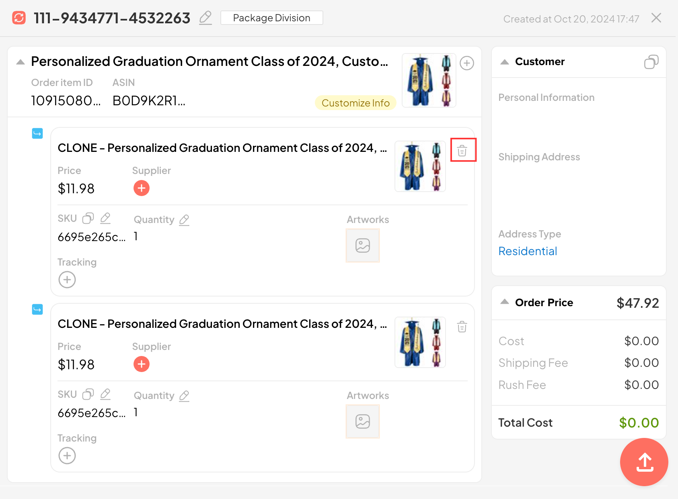Delete the first cloned ornament item
678x499 pixels.
tap(462, 151)
